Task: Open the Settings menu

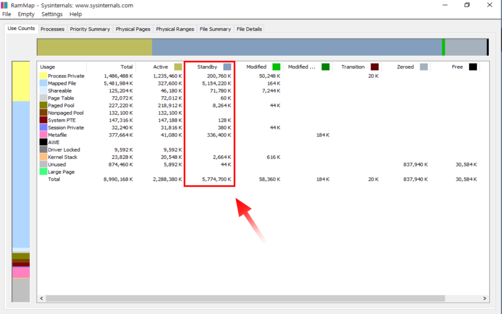Action: point(52,14)
